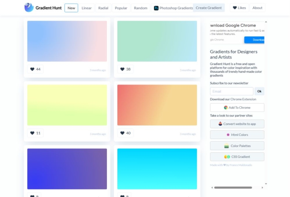Viewport: 290px width, 197px height.
Task: Click heart icon on orange gradient, 40 likes
Action: pos(122,133)
